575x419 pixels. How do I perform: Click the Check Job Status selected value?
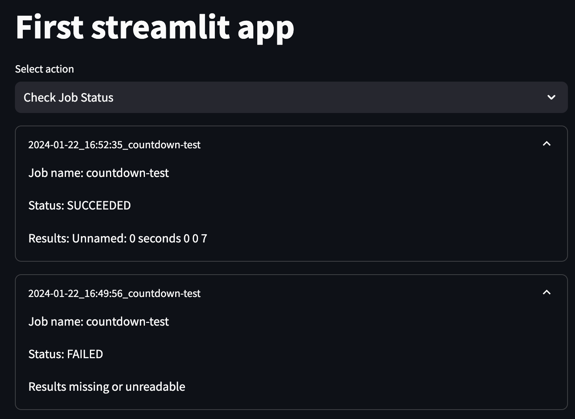tap(68, 97)
